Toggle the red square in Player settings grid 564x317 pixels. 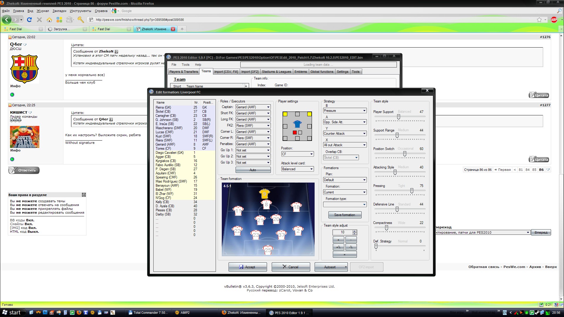pyautogui.click(x=295, y=132)
